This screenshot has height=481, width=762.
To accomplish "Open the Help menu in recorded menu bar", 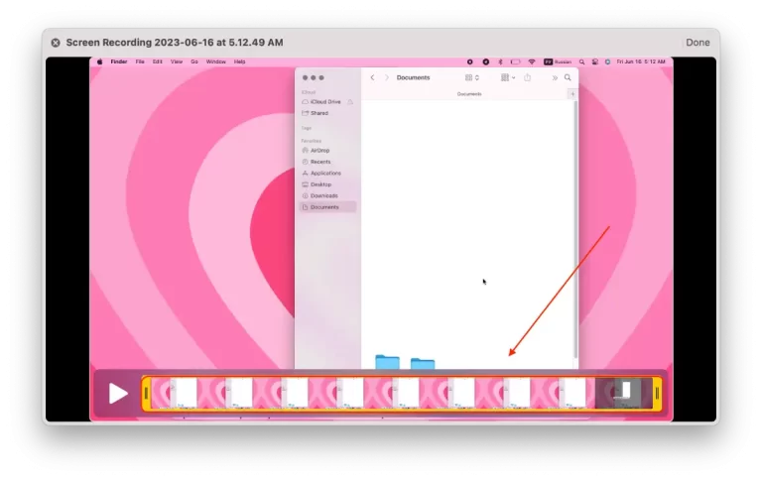I will pos(239,61).
